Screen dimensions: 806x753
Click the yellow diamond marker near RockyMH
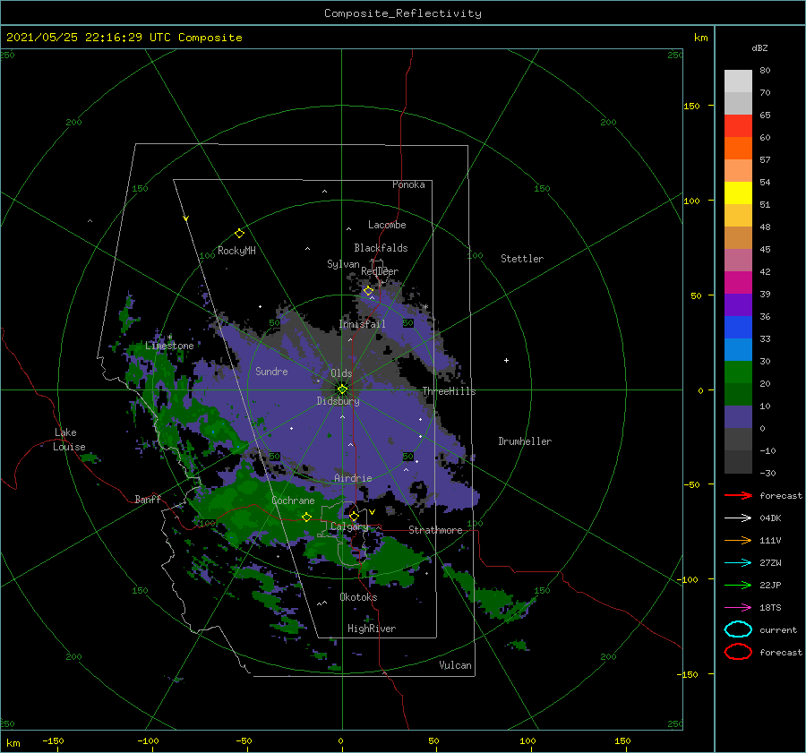(239, 234)
